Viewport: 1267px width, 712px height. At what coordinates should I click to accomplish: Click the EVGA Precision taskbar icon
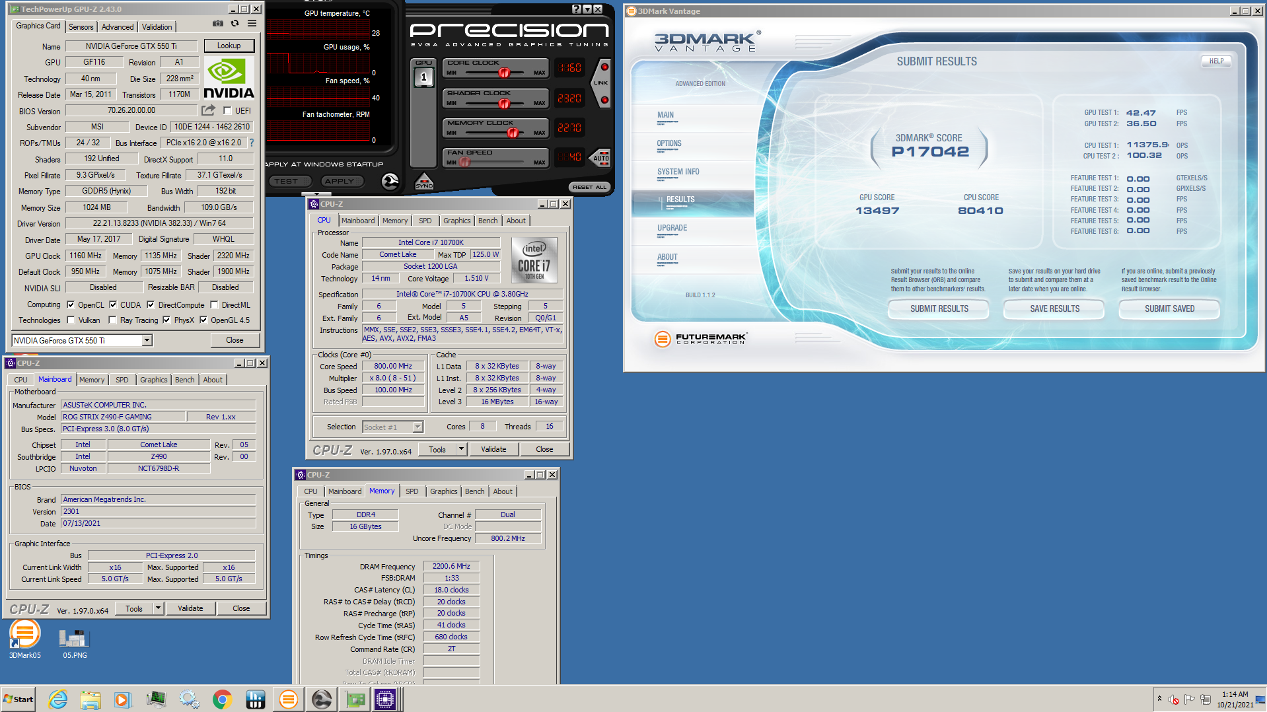click(x=322, y=699)
